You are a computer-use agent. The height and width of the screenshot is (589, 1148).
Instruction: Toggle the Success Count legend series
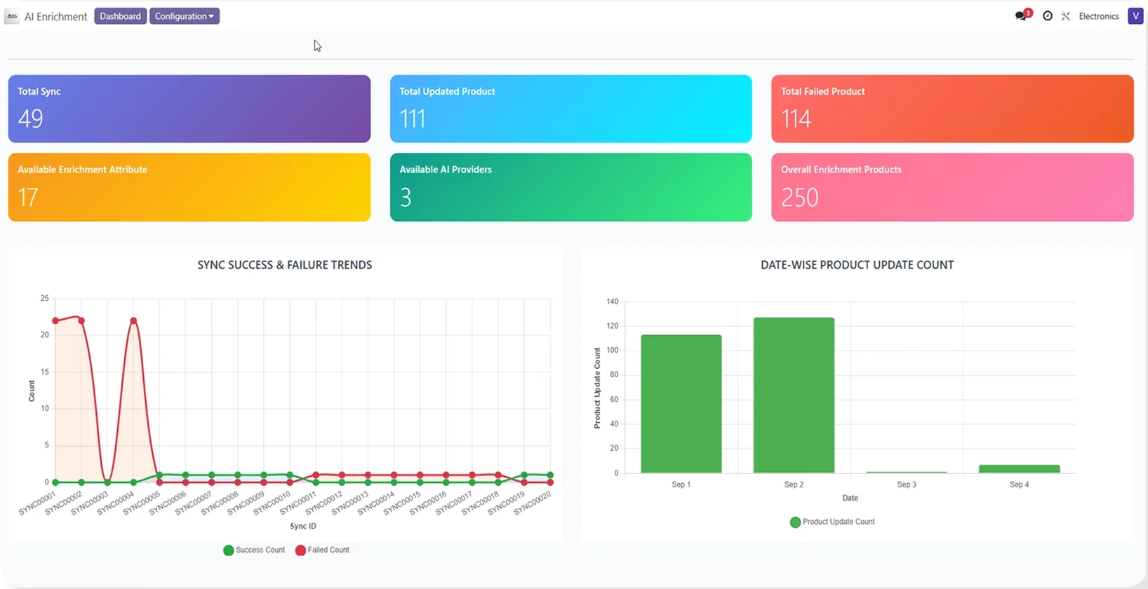(254, 550)
